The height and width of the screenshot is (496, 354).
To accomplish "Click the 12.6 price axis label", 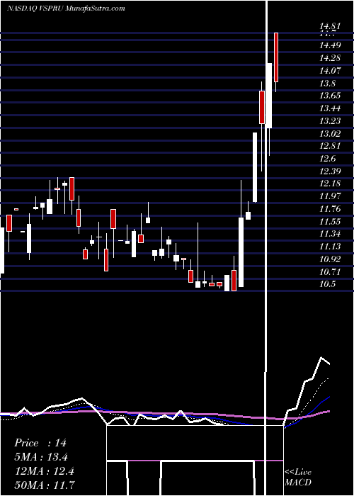I will pos(327,159).
